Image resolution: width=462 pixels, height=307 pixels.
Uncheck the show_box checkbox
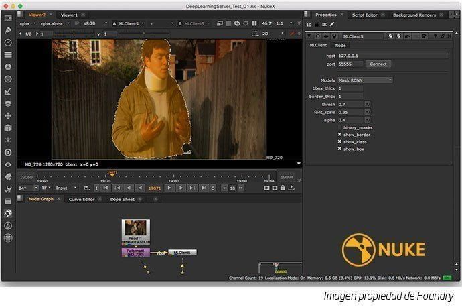point(339,149)
